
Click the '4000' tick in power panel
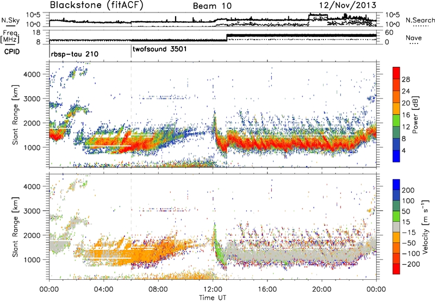[32, 74]
